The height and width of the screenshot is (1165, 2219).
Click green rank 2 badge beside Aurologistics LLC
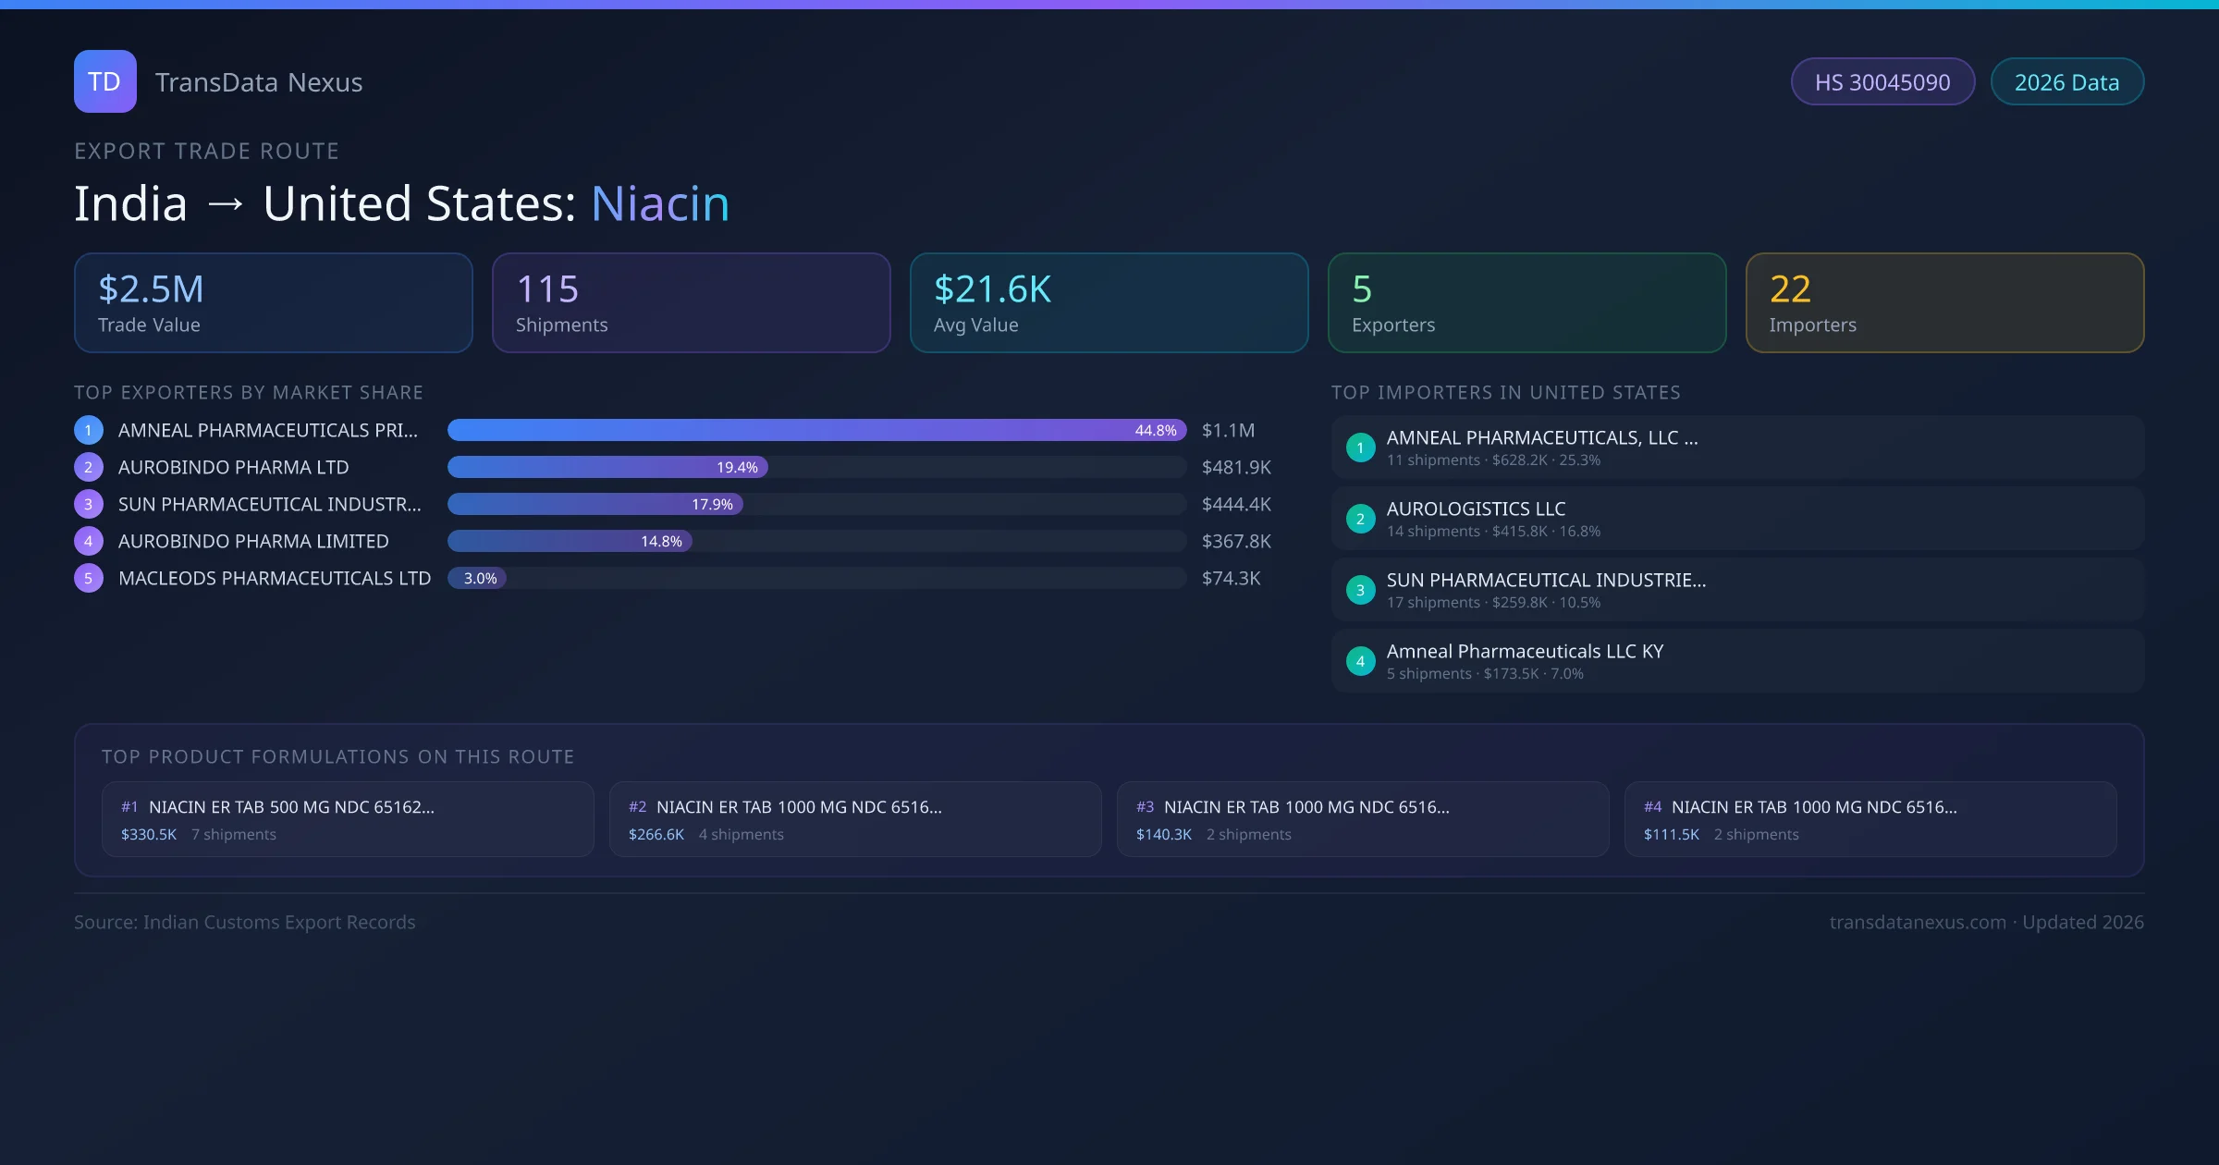(x=1360, y=519)
